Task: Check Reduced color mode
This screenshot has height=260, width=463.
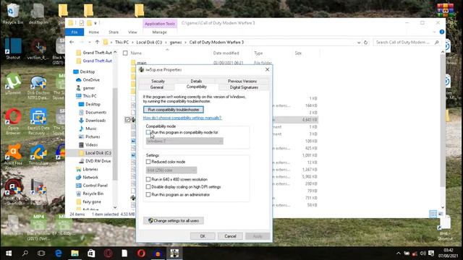Action: 148,162
